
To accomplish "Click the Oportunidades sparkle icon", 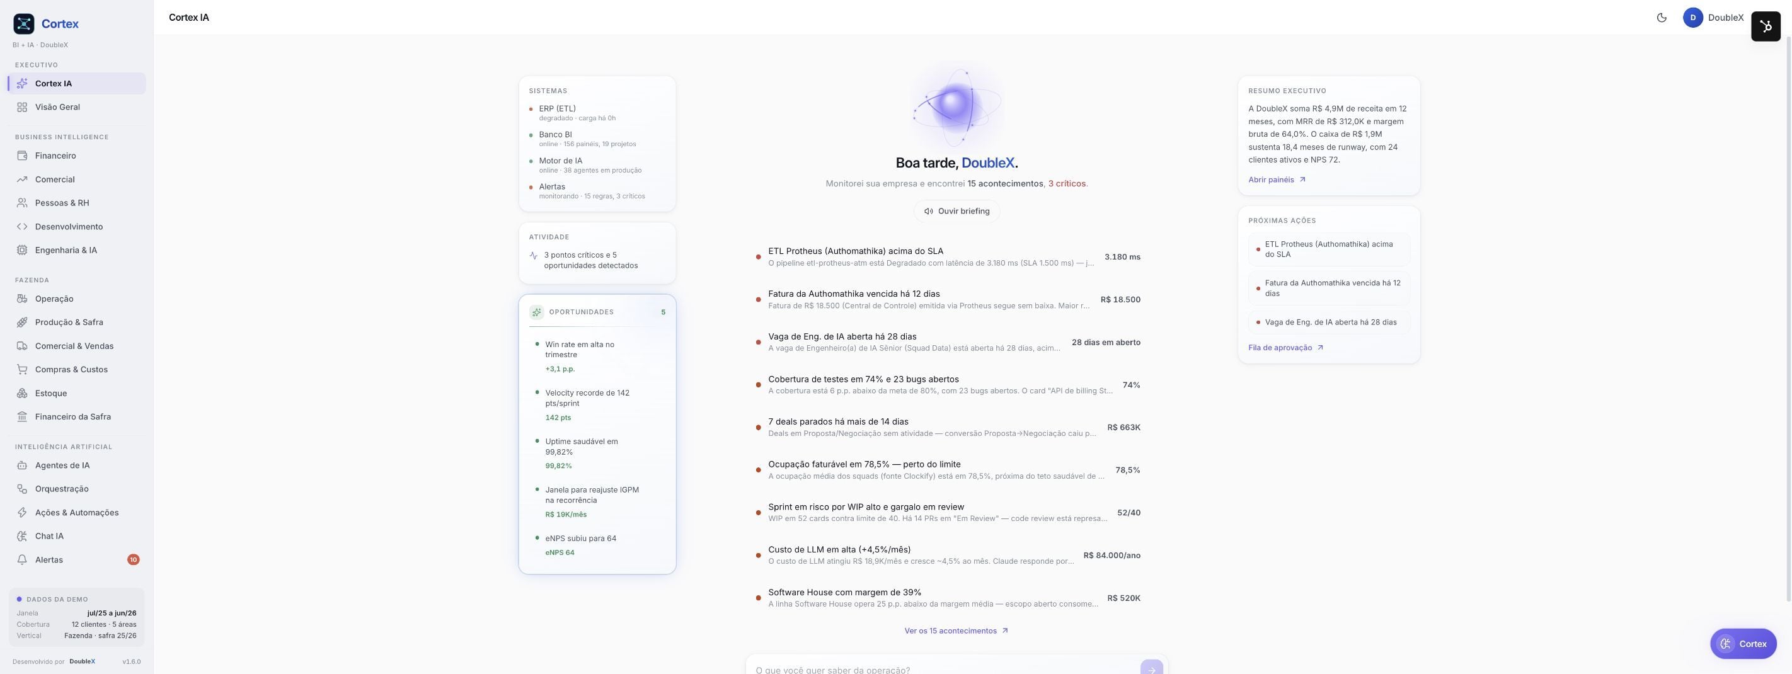I will (x=536, y=312).
